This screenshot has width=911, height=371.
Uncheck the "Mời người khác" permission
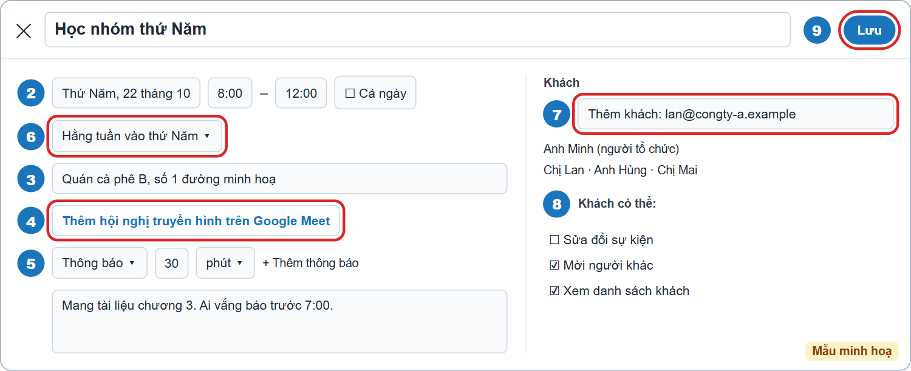tap(554, 265)
